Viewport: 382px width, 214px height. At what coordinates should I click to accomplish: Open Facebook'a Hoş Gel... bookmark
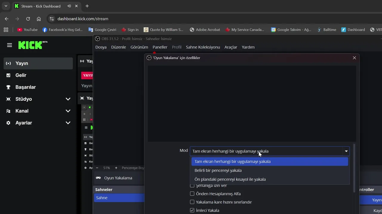[x=63, y=30]
